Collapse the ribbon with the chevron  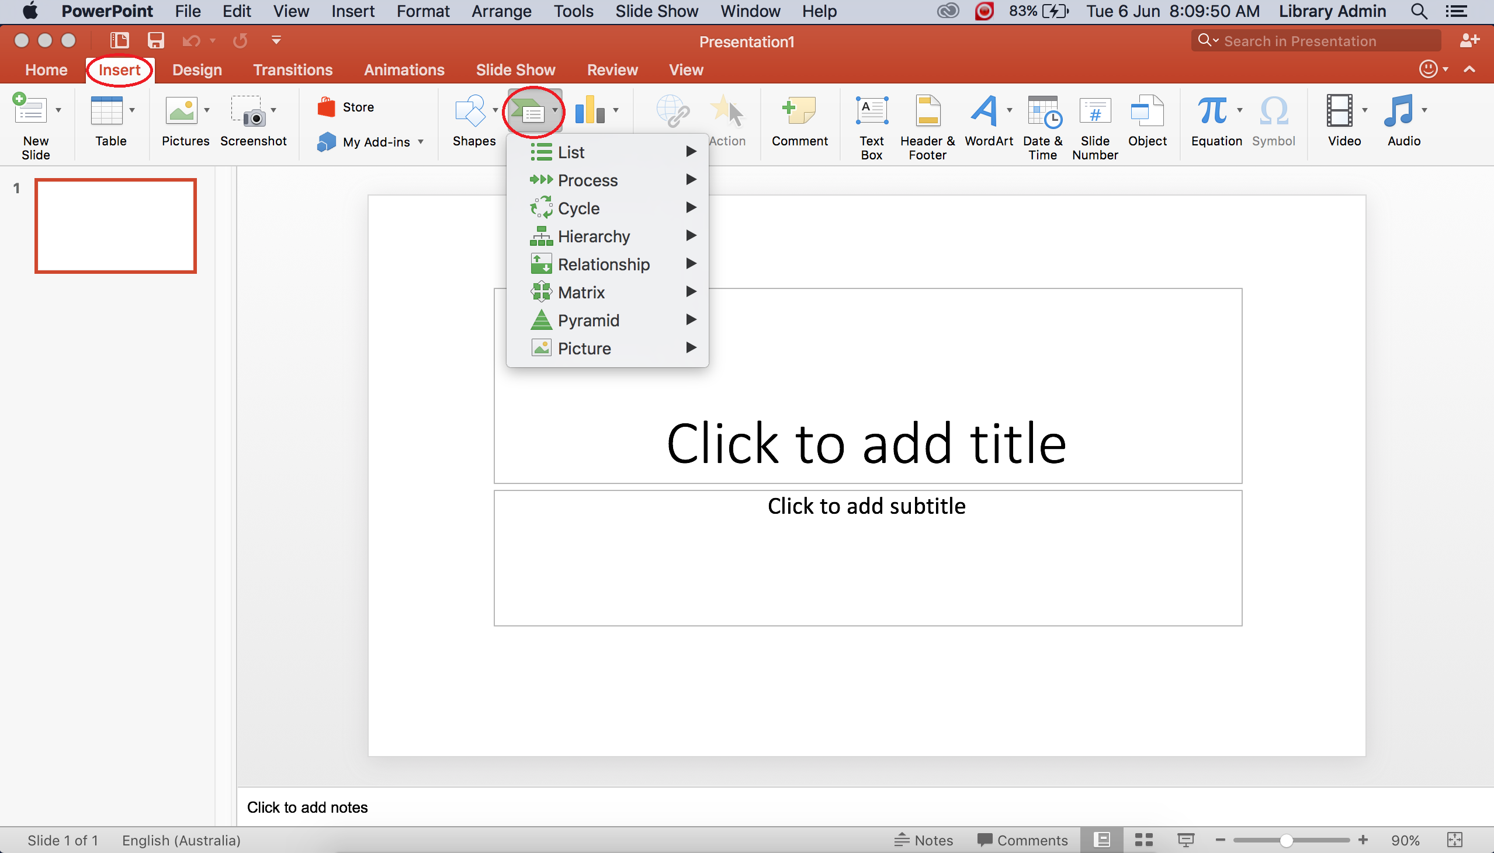(1469, 69)
